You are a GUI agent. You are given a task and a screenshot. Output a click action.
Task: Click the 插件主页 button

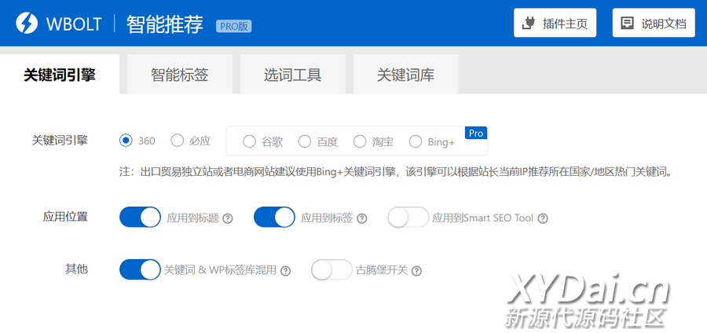tap(555, 23)
